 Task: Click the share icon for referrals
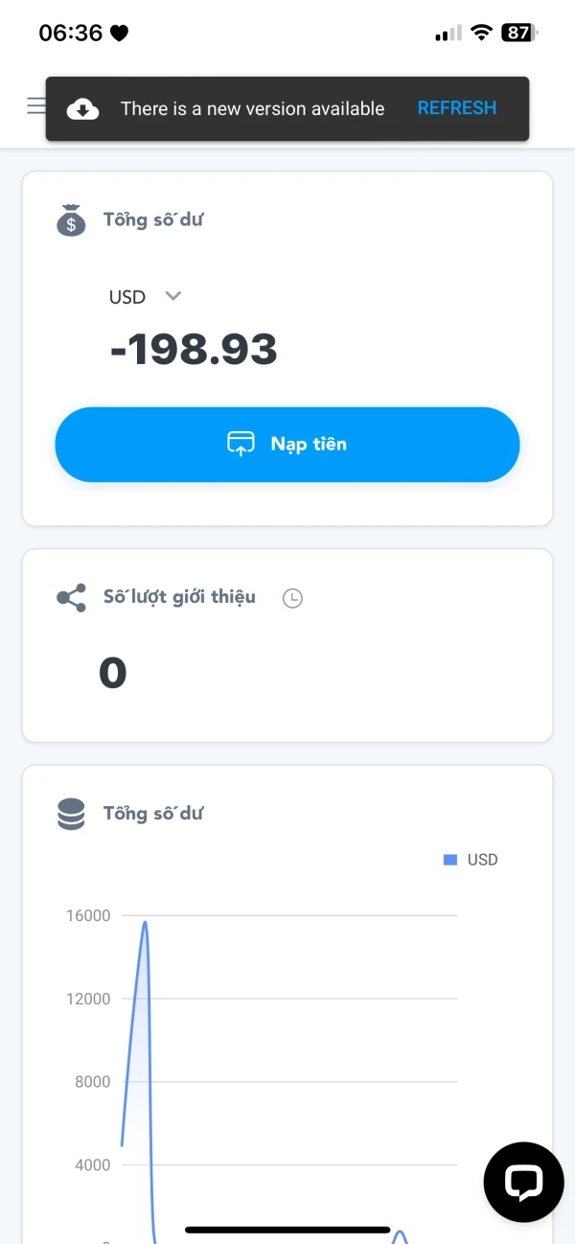coord(71,598)
